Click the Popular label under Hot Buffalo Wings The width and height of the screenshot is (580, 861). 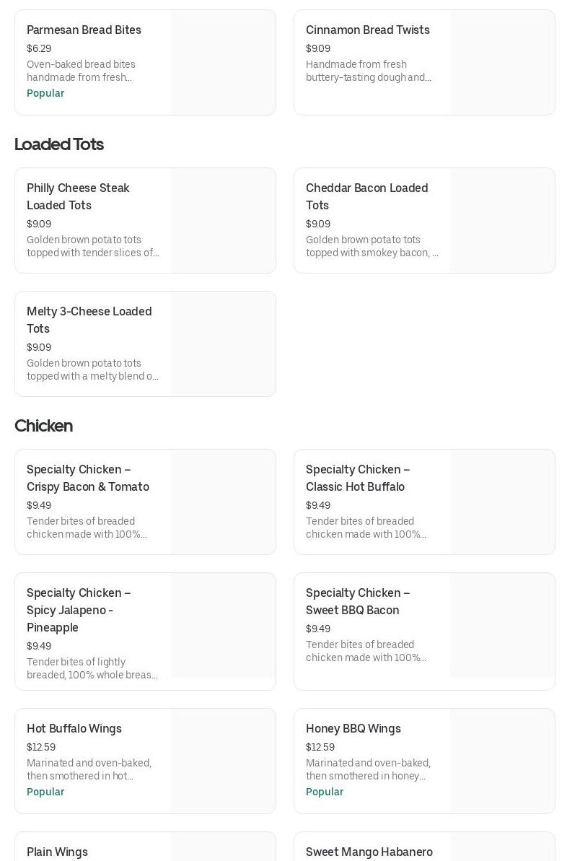point(45,792)
